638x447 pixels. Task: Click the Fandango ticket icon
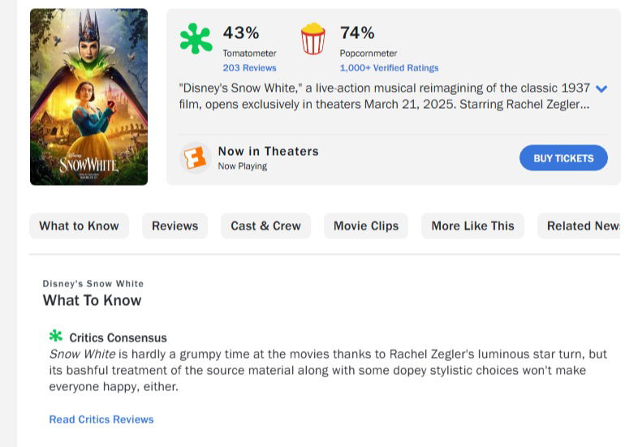(195, 157)
